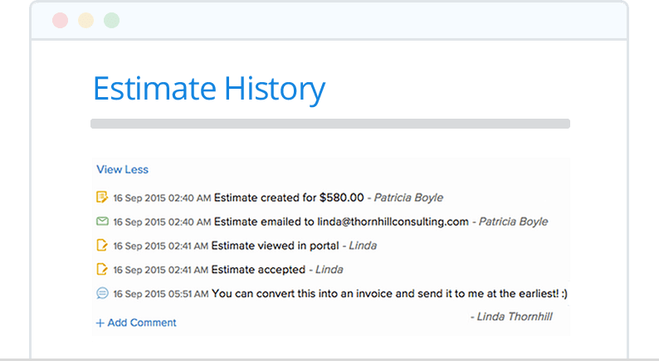Click the Estimate History heading
The height and width of the screenshot is (361, 659).
pos(208,89)
